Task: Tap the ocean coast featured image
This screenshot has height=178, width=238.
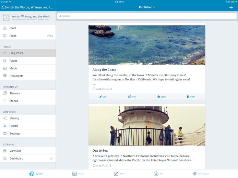Action: [147, 45]
